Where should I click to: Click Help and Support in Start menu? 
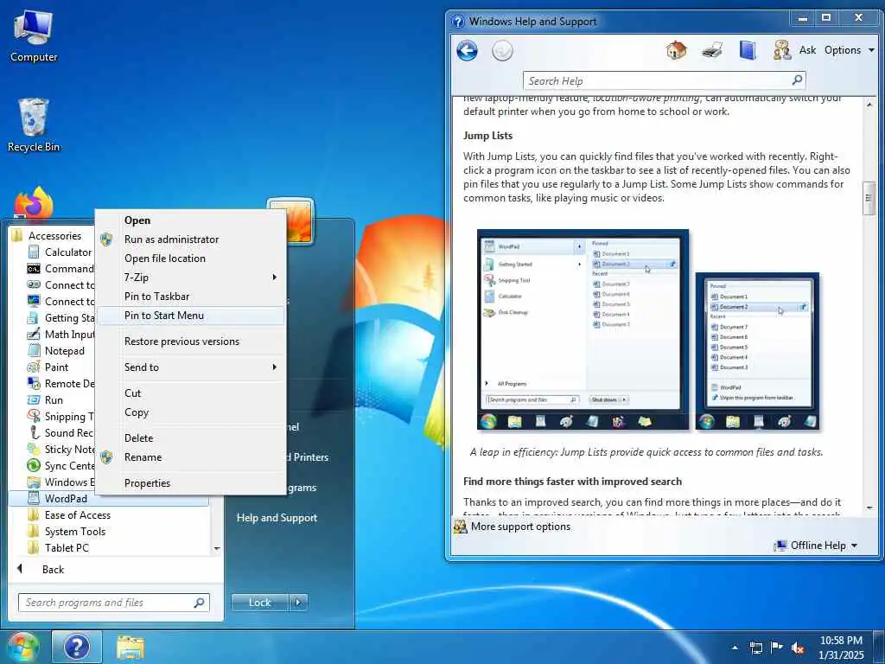click(x=277, y=518)
